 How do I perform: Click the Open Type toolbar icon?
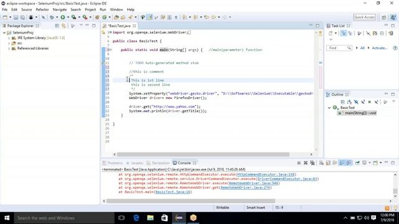[x=117, y=17]
